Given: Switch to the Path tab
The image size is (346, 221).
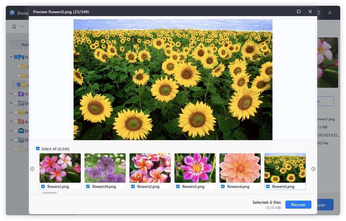Looking at the screenshot, I should click(x=25, y=45).
